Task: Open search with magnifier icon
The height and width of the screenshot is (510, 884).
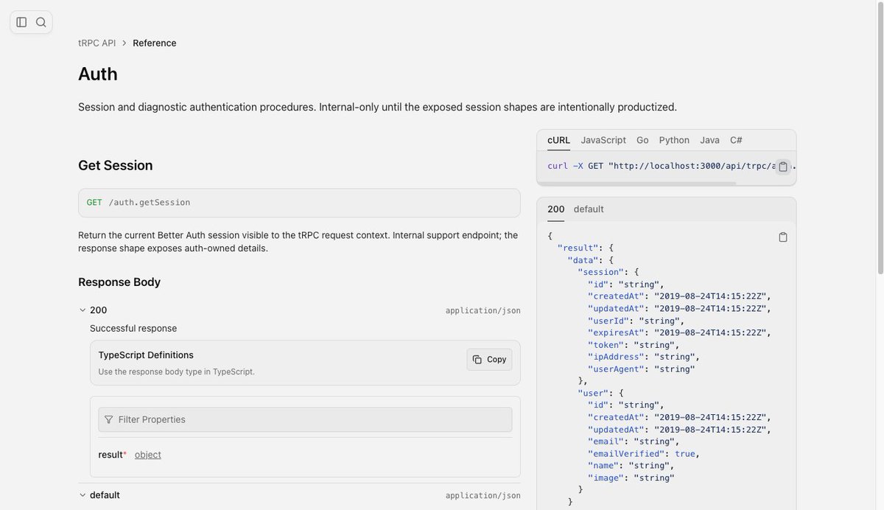Action: [x=41, y=22]
